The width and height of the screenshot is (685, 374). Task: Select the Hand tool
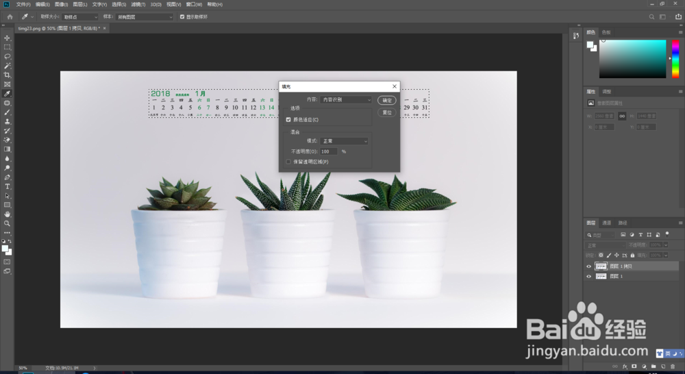coord(7,214)
